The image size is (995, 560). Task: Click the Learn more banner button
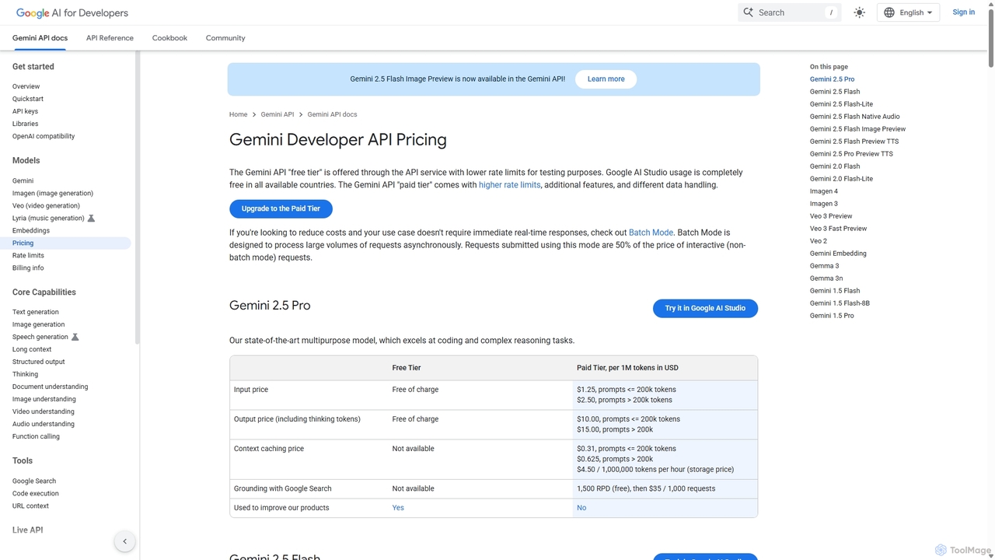pos(606,79)
